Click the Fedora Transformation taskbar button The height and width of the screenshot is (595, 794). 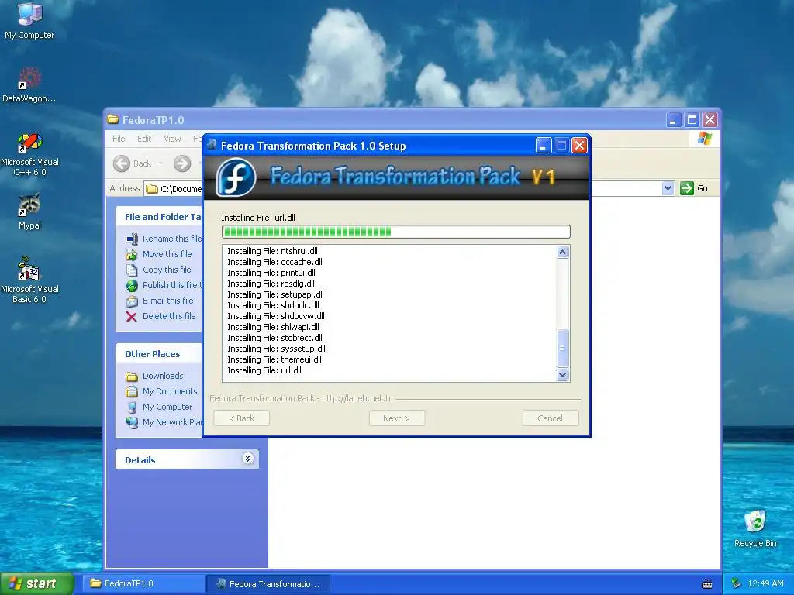tap(268, 583)
